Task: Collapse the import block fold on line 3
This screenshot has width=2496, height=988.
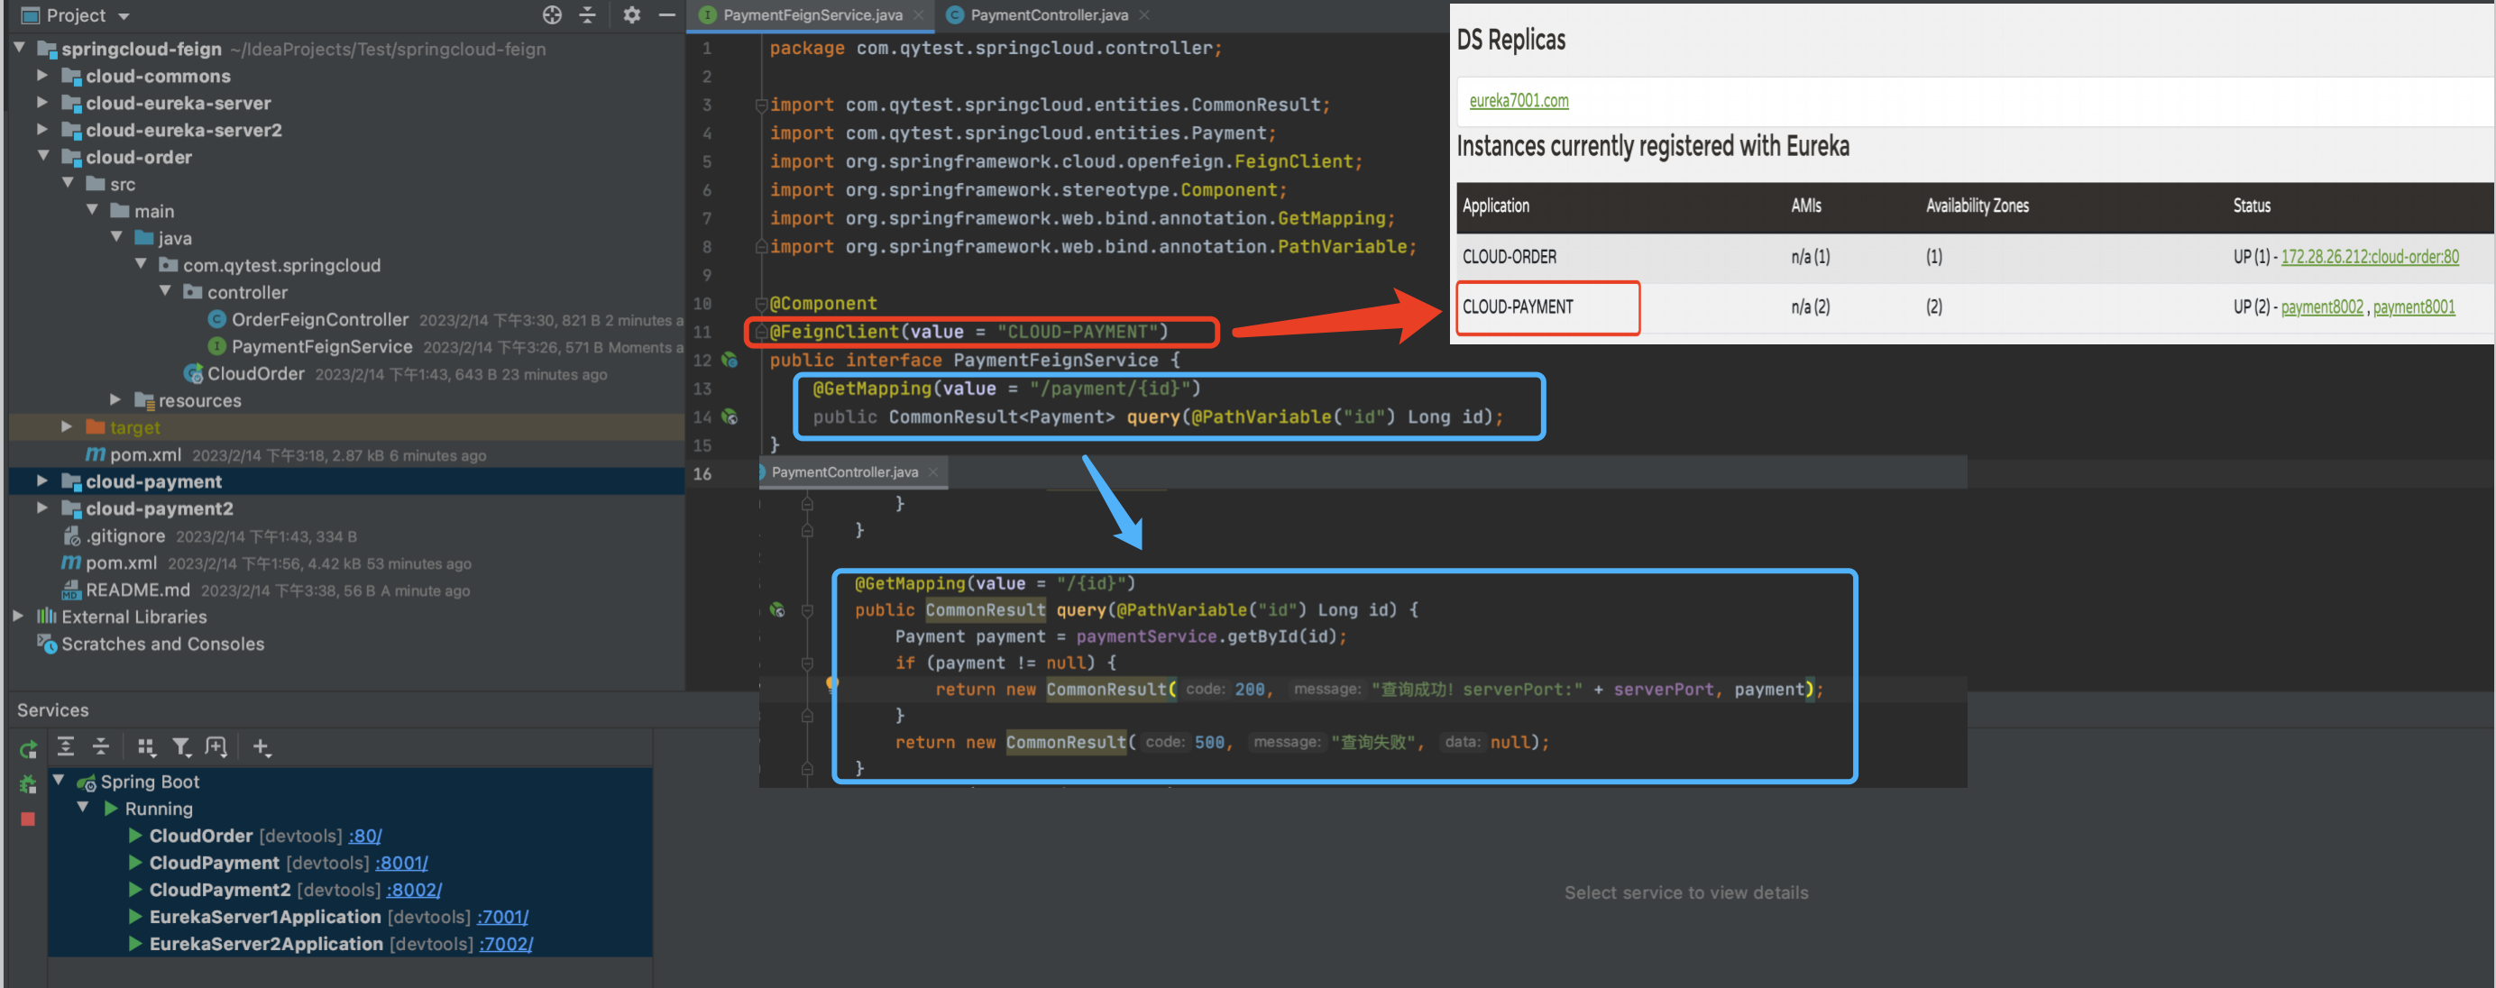Action: pos(762,105)
